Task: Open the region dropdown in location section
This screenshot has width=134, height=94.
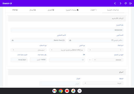Action: pos(103,83)
